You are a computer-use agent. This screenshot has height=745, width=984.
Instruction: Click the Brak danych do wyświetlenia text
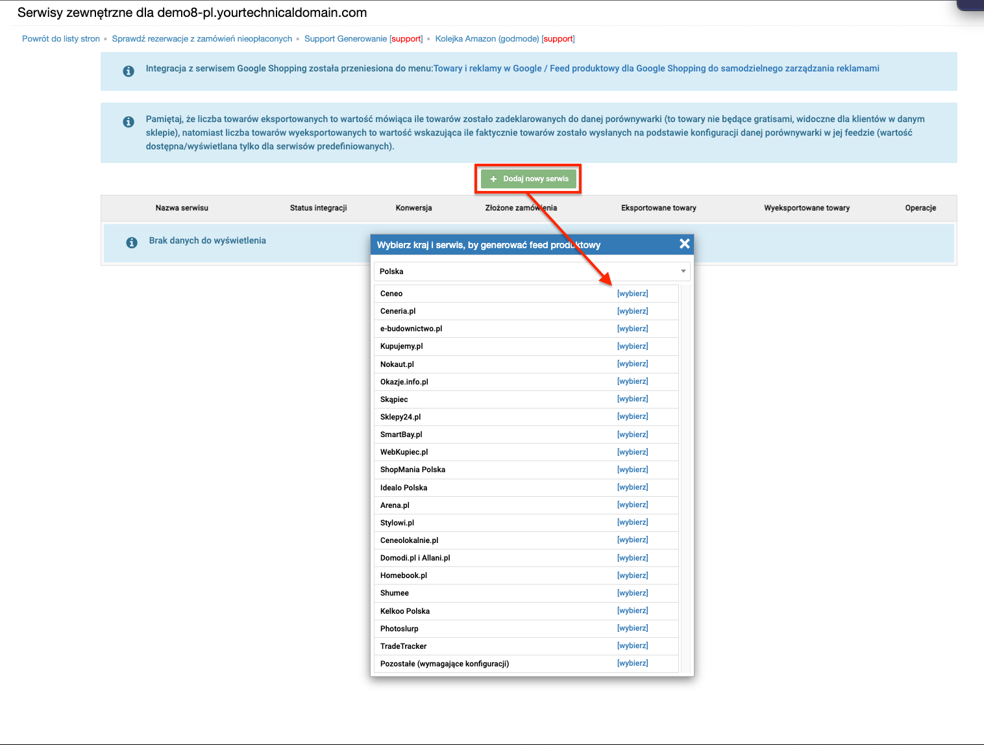(x=208, y=240)
